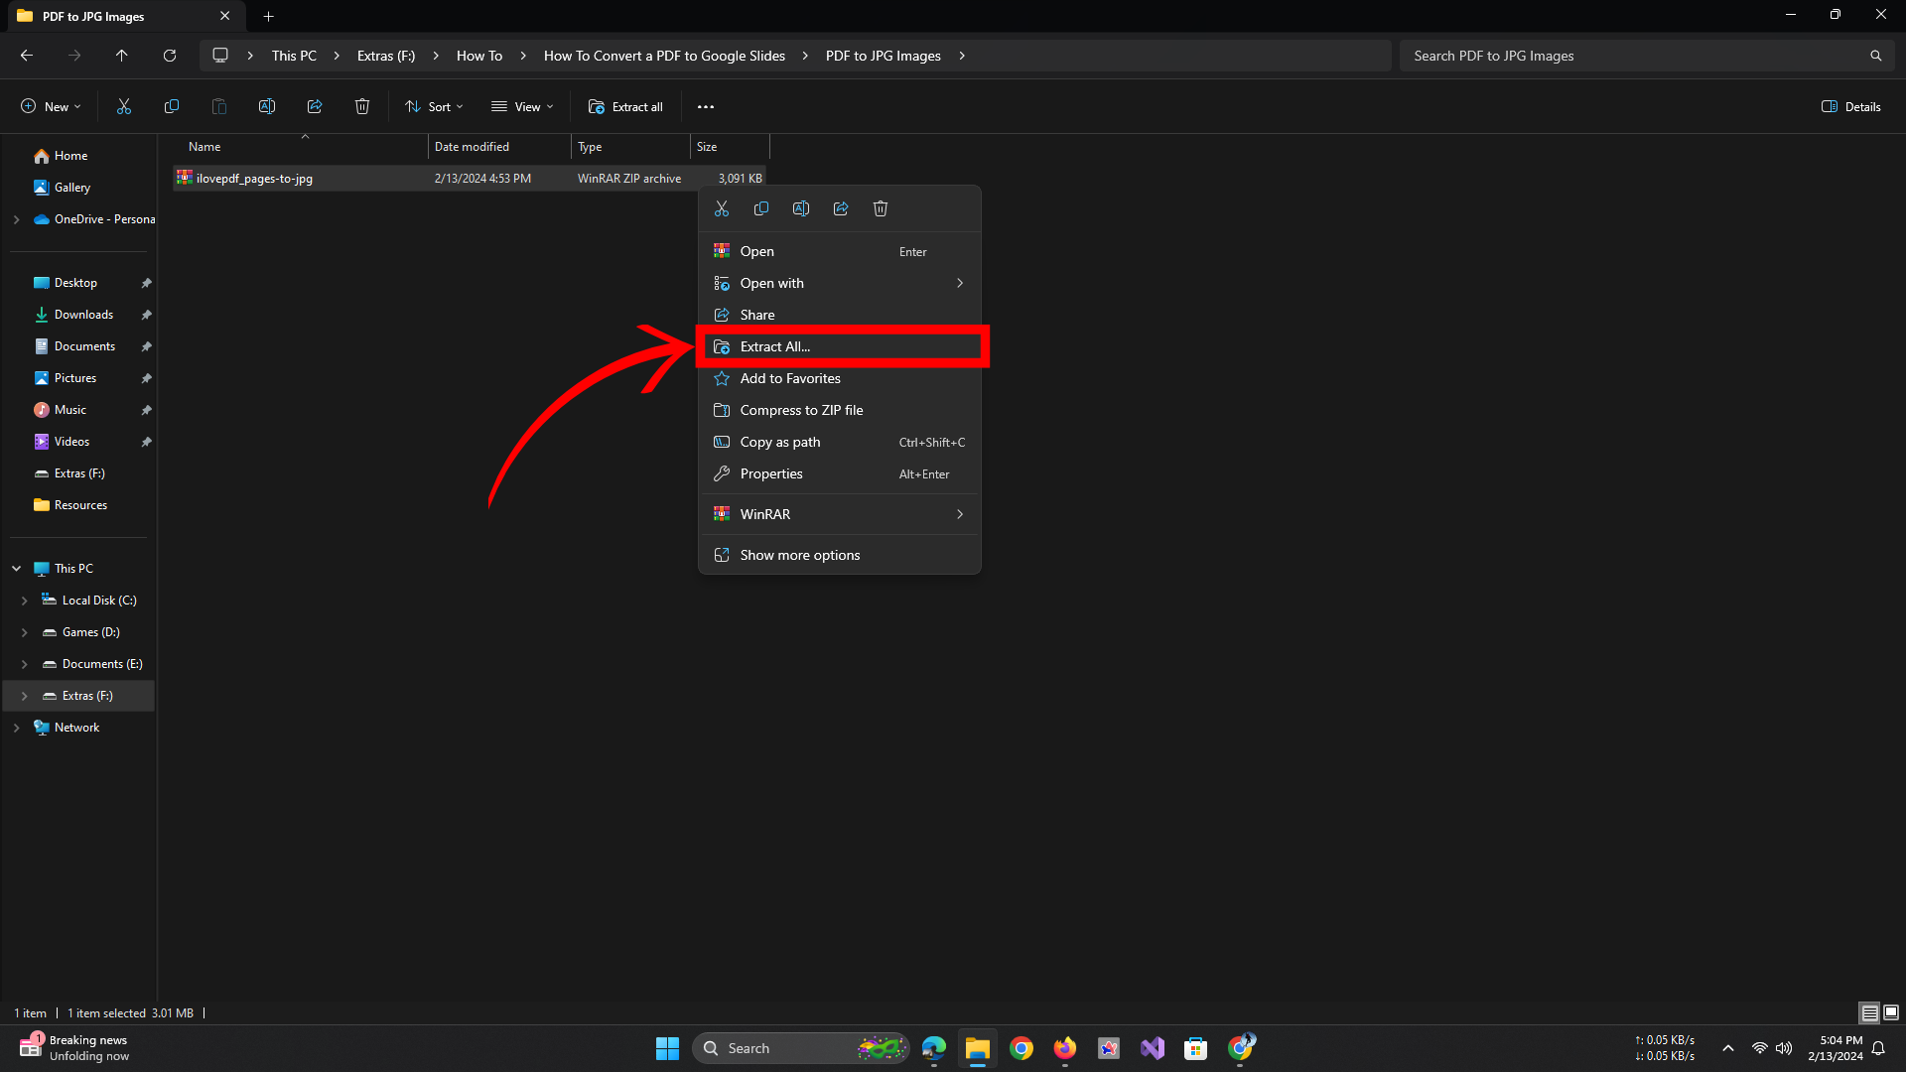Open the See more three-dots menu
This screenshot has height=1072, width=1906.
(x=706, y=106)
